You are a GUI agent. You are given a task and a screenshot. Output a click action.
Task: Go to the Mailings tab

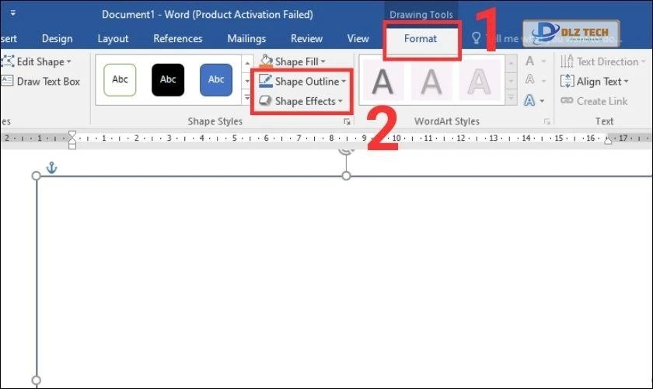tap(246, 38)
